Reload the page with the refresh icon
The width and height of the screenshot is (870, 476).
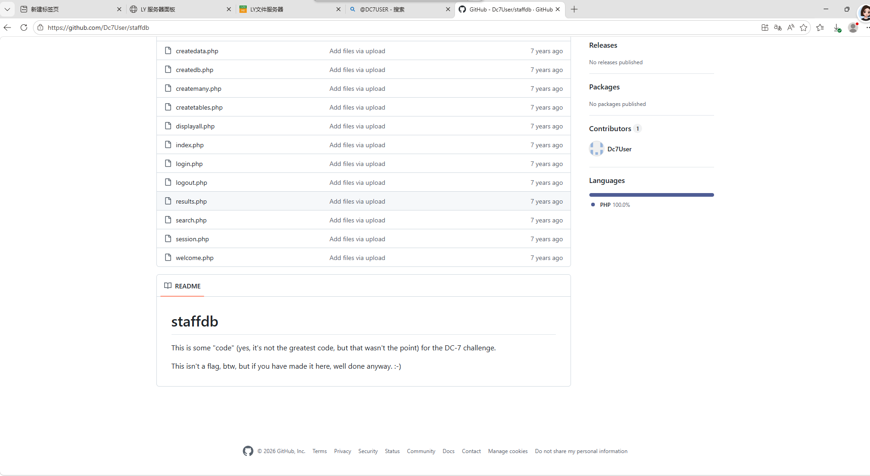24,28
